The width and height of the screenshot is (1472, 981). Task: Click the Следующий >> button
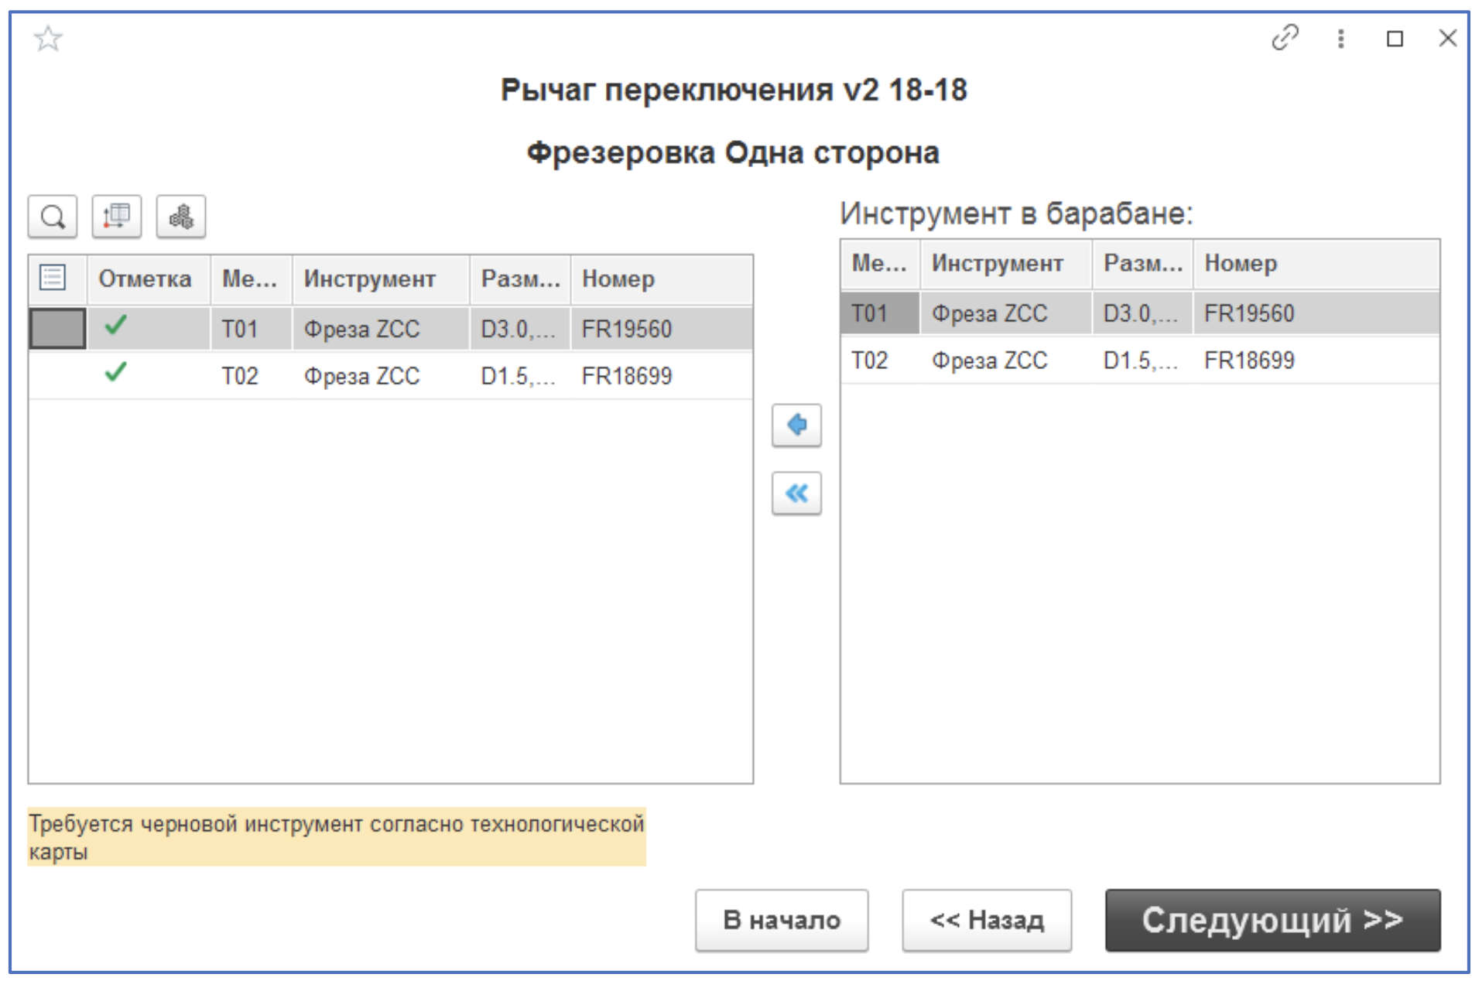click(x=1275, y=921)
